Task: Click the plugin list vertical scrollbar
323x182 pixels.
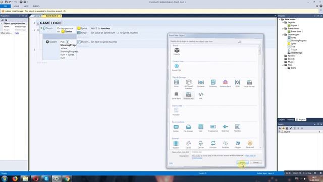Action: click(x=259, y=97)
